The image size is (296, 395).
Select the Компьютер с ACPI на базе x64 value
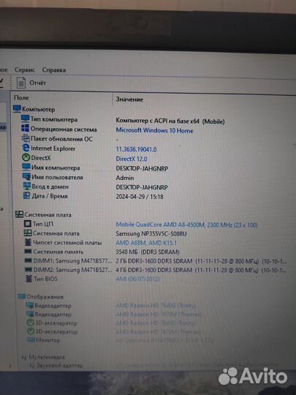click(170, 121)
